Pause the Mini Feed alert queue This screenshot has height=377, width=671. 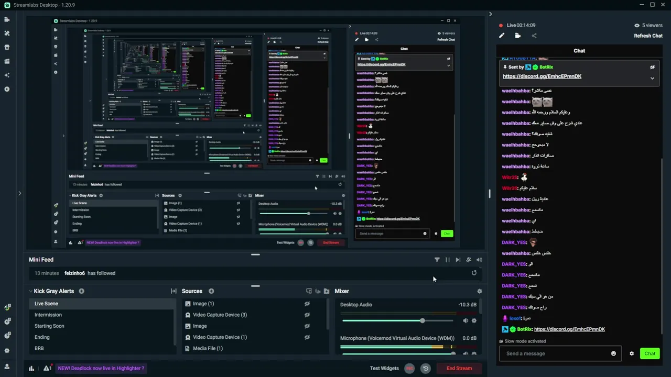[447, 260]
